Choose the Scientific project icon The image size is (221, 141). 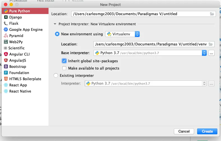click(5, 48)
